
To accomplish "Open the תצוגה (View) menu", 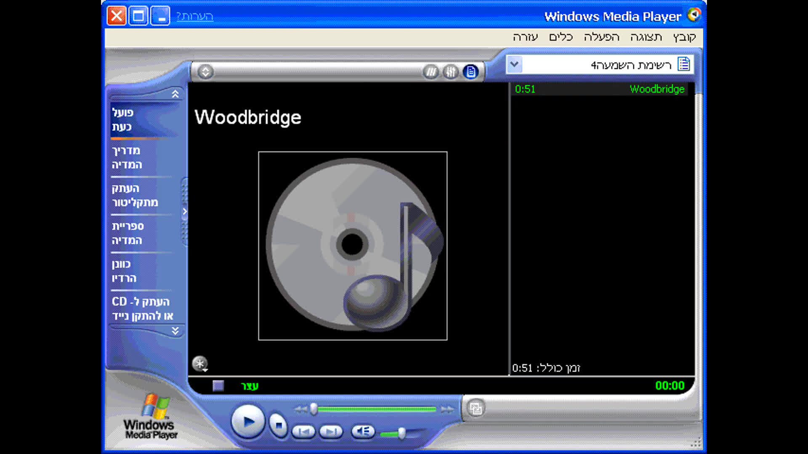I will (646, 37).
